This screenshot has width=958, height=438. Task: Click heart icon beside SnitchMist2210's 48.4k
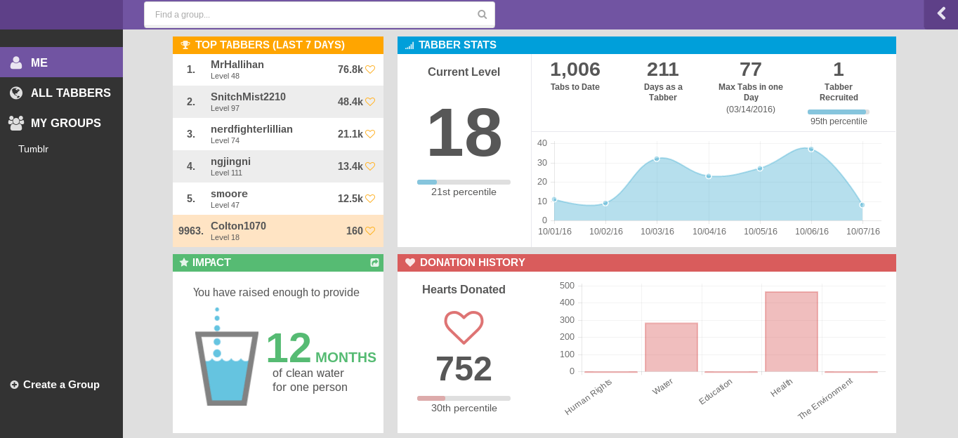(370, 102)
